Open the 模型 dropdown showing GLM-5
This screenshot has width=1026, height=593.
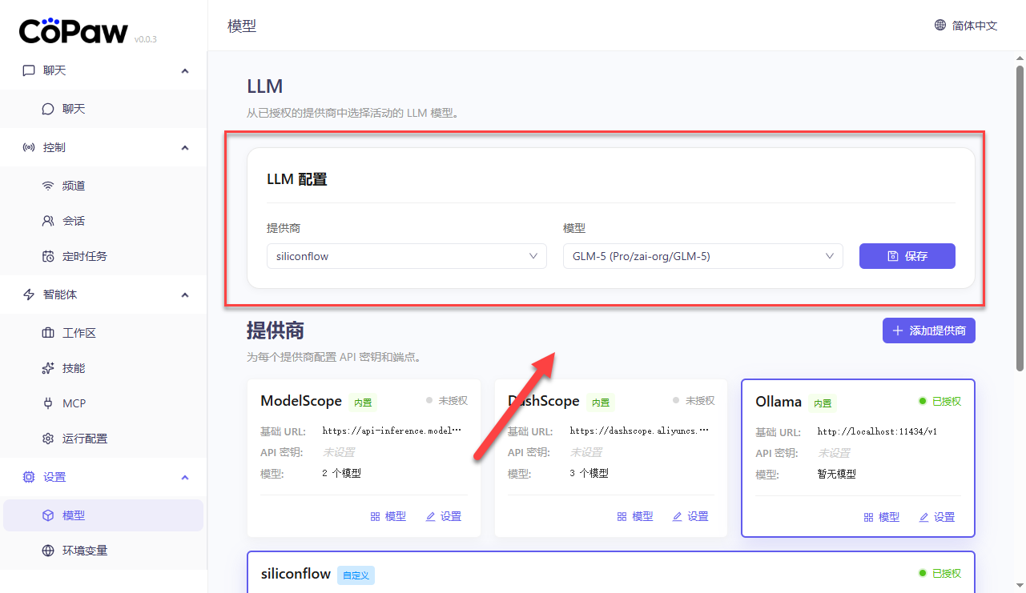click(703, 256)
